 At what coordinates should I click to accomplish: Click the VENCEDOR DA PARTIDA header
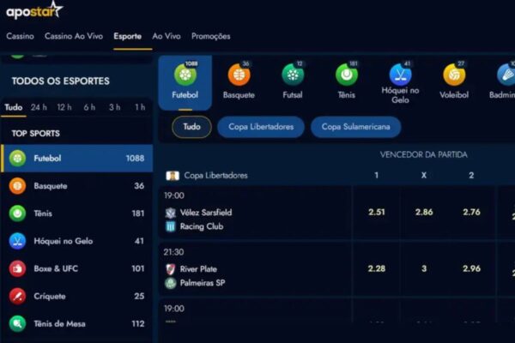pyautogui.click(x=424, y=154)
